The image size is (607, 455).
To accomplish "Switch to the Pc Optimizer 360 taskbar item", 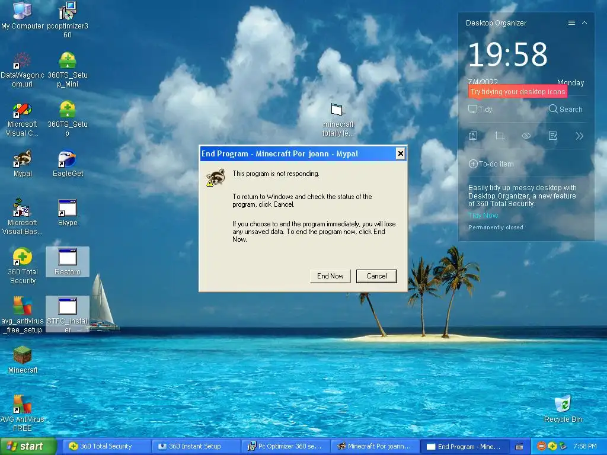I will click(x=285, y=447).
